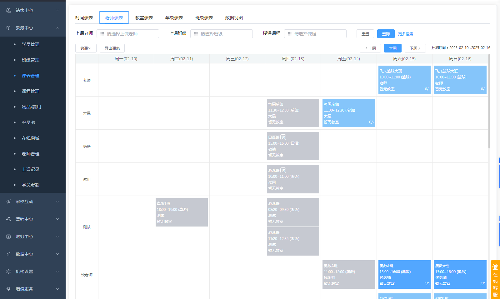The image size is (500, 299).
Task: Open 奥数A班 card on 周日
Action: click(x=460, y=274)
